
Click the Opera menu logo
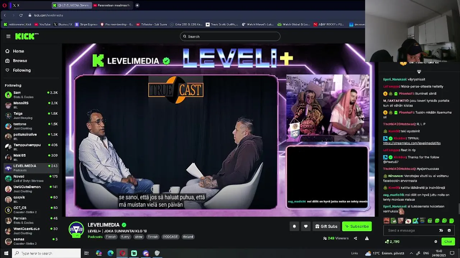(x=5, y=5)
